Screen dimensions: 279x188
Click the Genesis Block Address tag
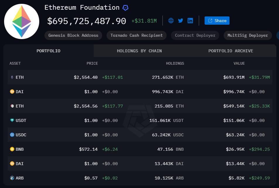coord(73,35)
